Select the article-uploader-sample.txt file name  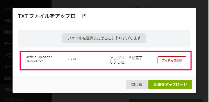(40, 59)
